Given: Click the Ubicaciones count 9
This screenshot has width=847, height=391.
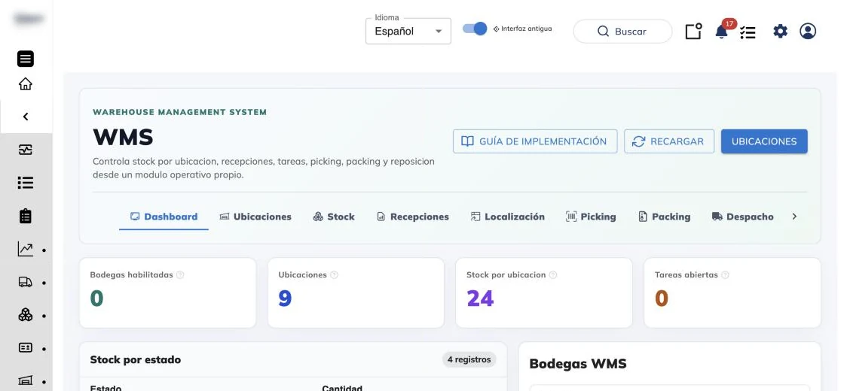Looking at the screenshot, I should point(285,299).
